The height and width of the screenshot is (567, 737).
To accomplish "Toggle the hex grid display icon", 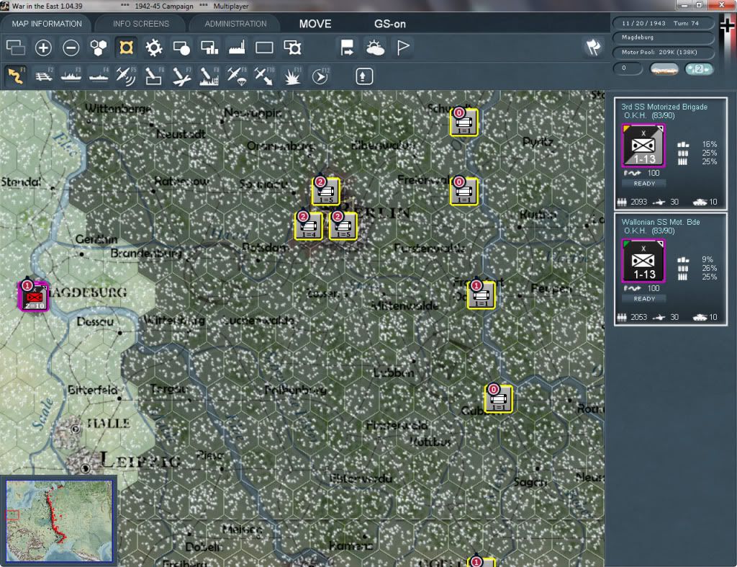I will [x=99, y=48].
